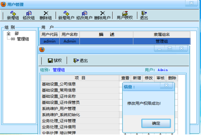Viewport: 201px width, 135px height.
Task: Open 用户授权 (user authorization) from toolbar
Action: pyautogui.click(x=125, y=15)
